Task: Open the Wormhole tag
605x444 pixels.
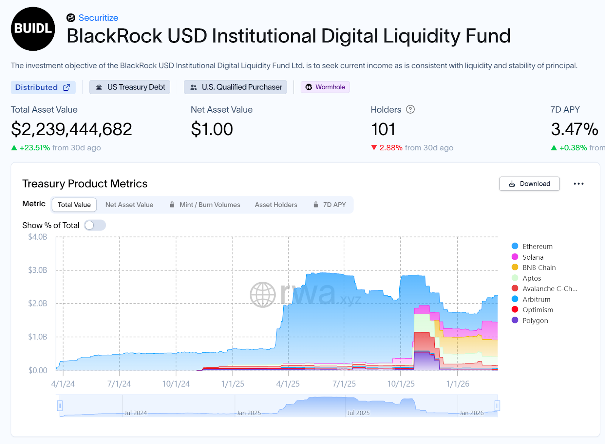Action: pyautogui.click(x=325, y=87)
